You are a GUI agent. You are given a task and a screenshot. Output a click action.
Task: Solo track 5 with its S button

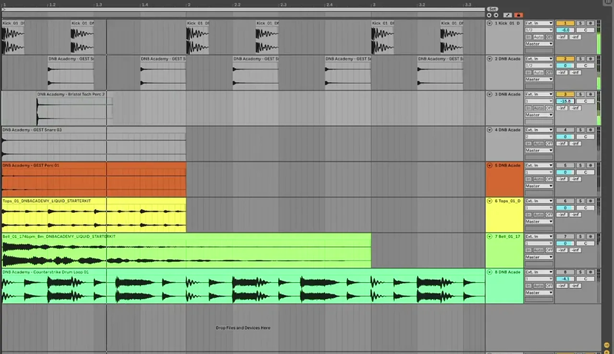(x=580, y=165)
